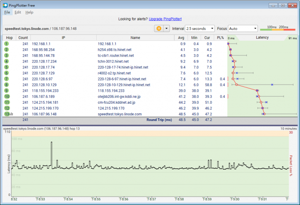Select hop 12 green circle icon

pyautogui.click(x=7, y=108)
